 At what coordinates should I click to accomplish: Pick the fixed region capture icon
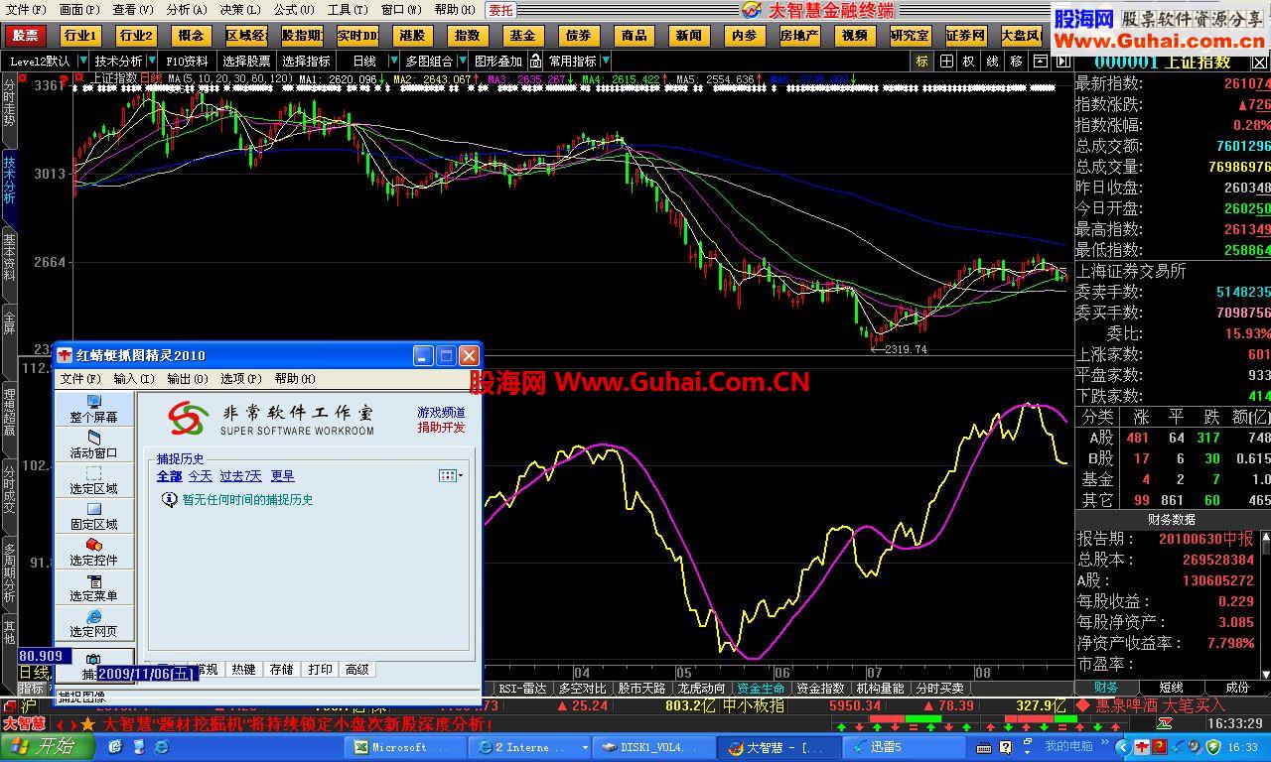[94, 509]
